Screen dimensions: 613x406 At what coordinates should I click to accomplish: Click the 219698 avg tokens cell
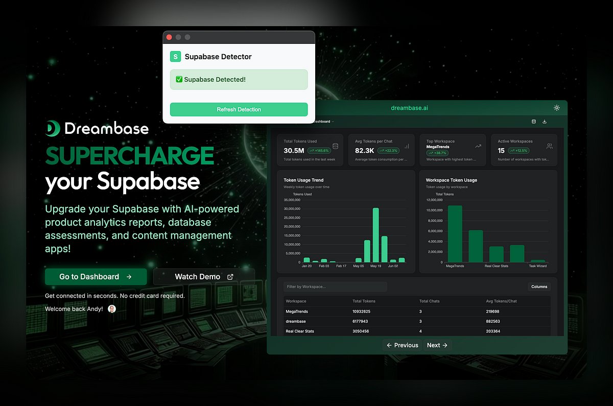pos(493,312)
